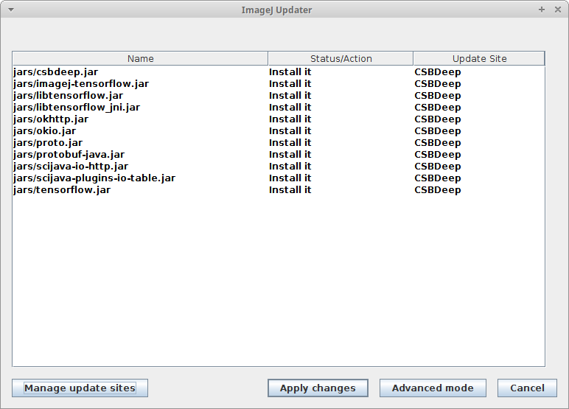The image size is (569, 409).
Task: Switch to Advanced mode
Action: 433,388
